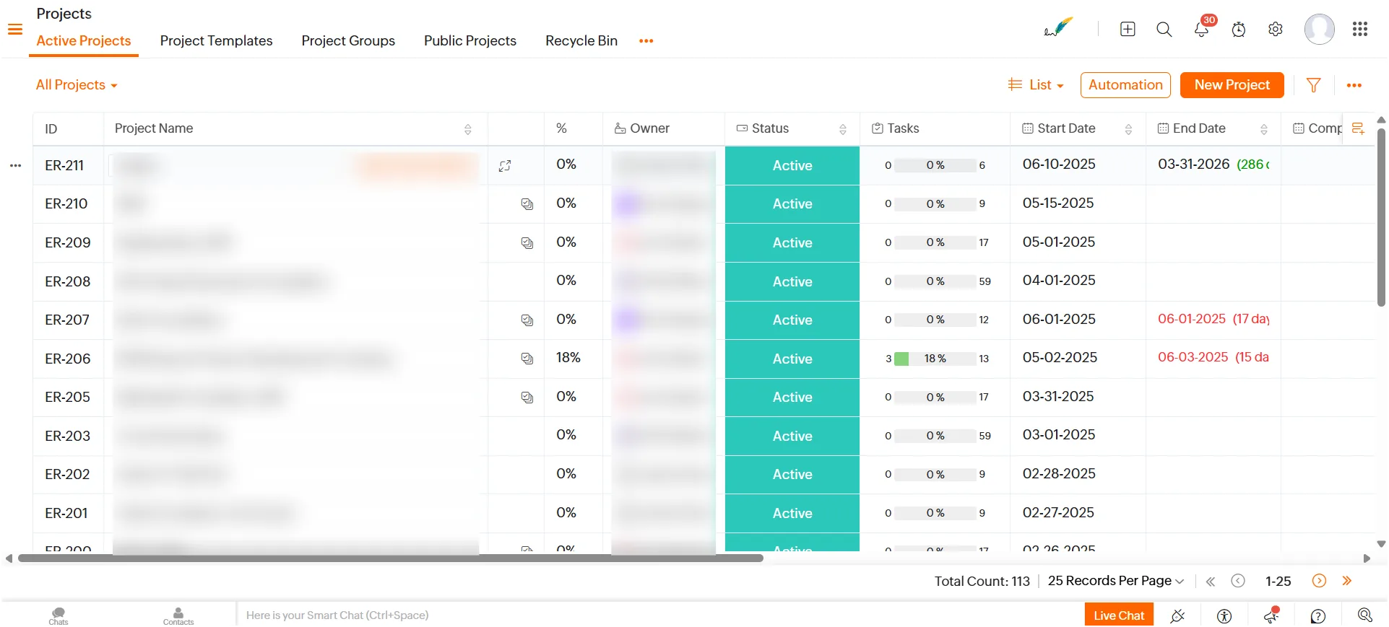Click the Automation button

(x=1125, y=85)
